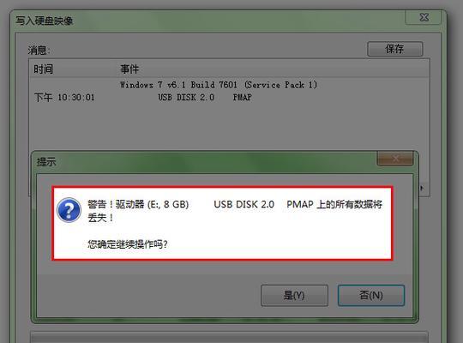Decline with the 否(N) button
The image size is (463, 343).
371,295
